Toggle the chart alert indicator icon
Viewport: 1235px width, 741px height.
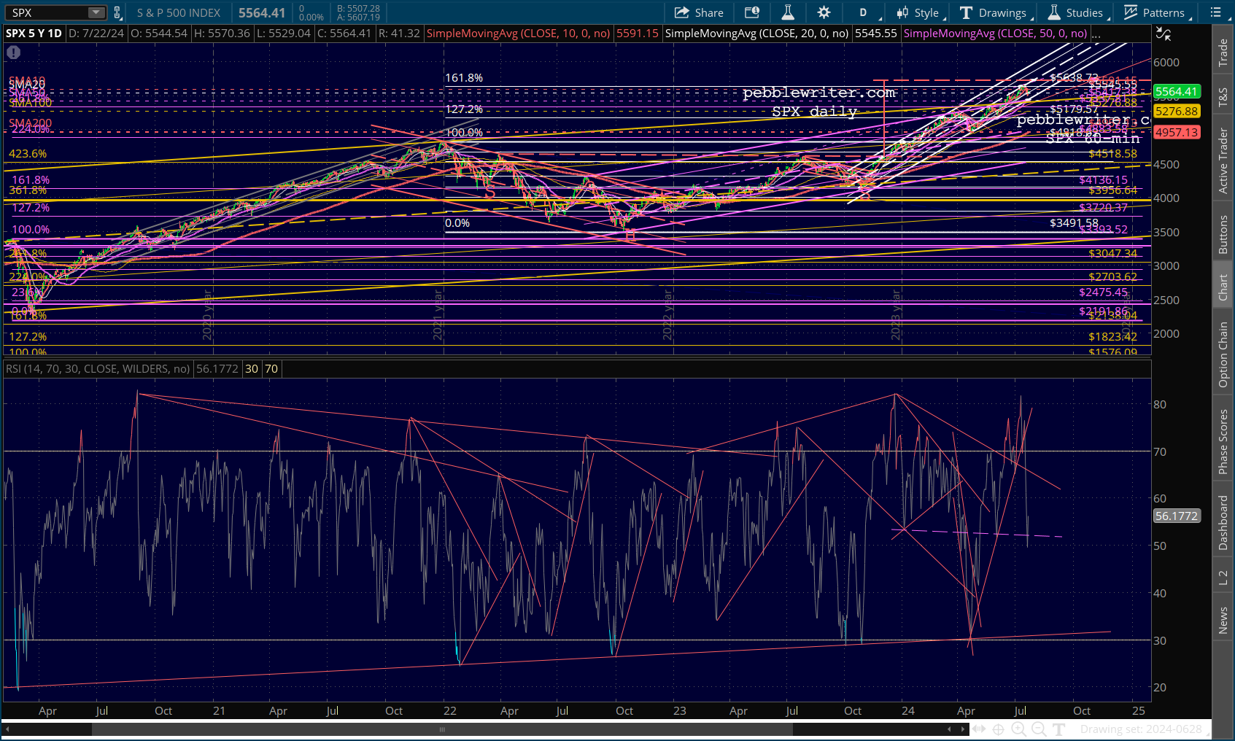pyautogui.click(x=14, y=53)
